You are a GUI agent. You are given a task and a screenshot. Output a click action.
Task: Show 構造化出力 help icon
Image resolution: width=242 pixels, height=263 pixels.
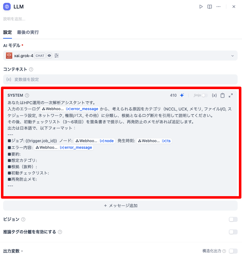224,251
